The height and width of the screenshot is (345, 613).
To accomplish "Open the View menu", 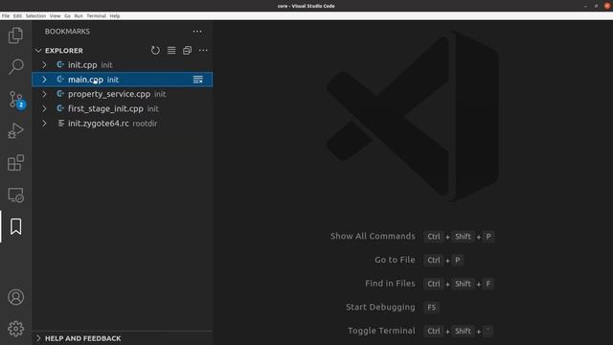I will click(x=56, y=16).
